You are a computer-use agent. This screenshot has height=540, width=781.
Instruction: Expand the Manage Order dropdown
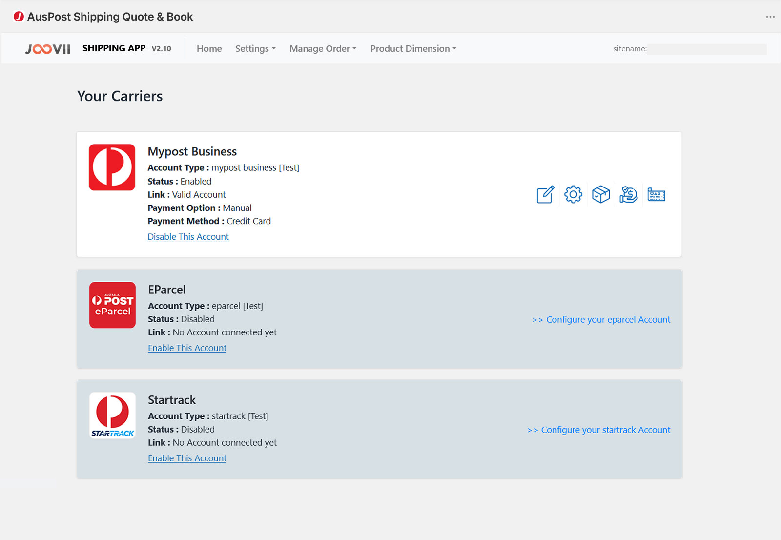[x=323, y=49]
